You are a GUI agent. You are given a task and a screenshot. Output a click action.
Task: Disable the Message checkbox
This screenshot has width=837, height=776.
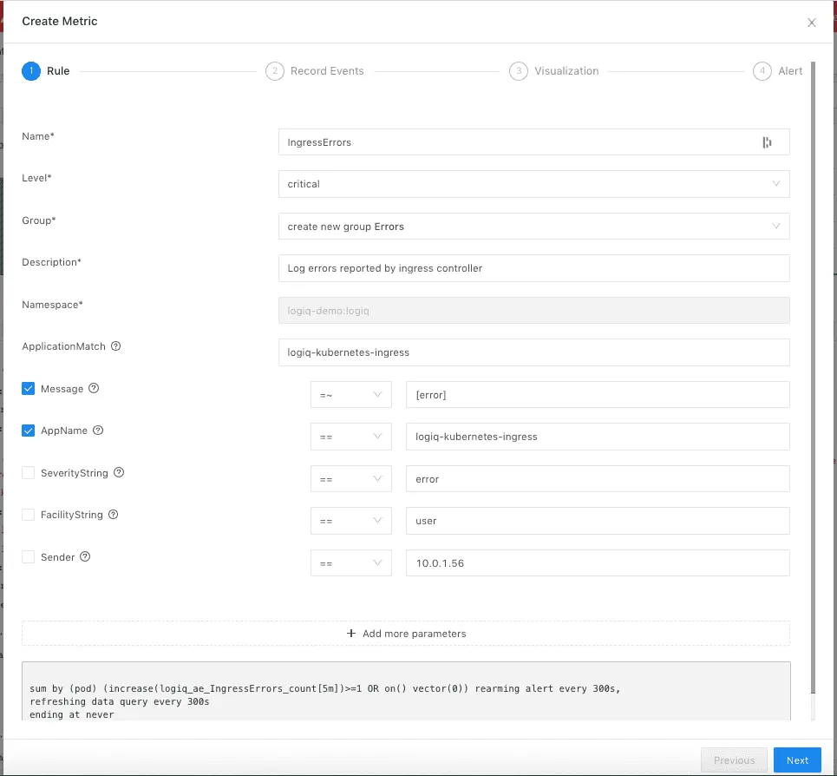[x=29, y=388]
